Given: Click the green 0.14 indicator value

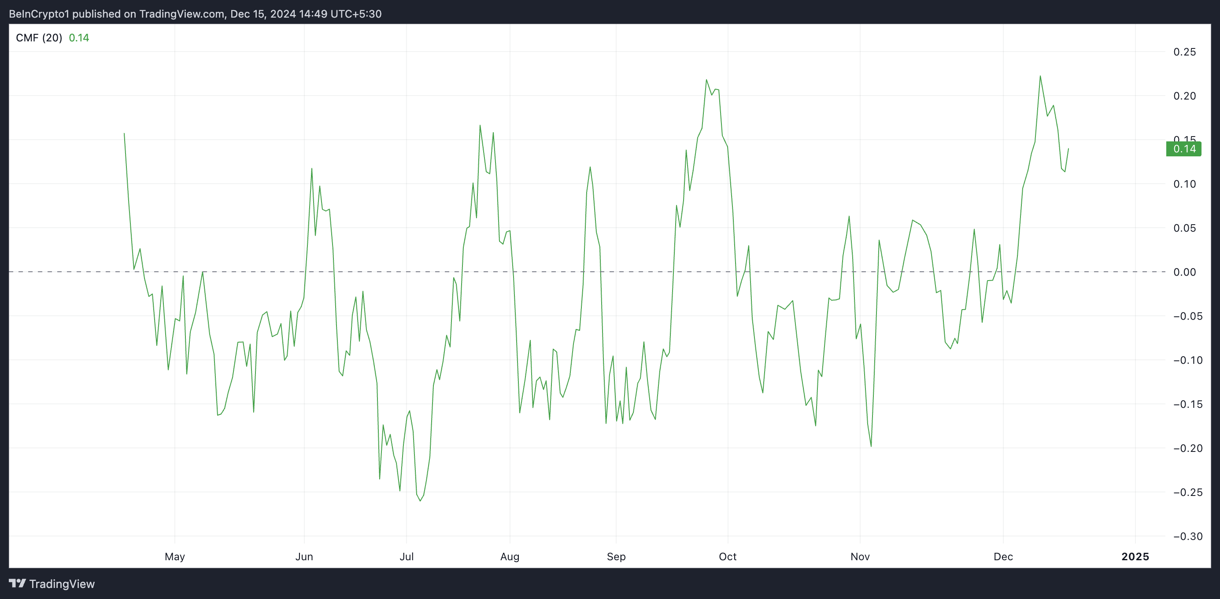Looking at the screenshot, I should coord(79,38).
